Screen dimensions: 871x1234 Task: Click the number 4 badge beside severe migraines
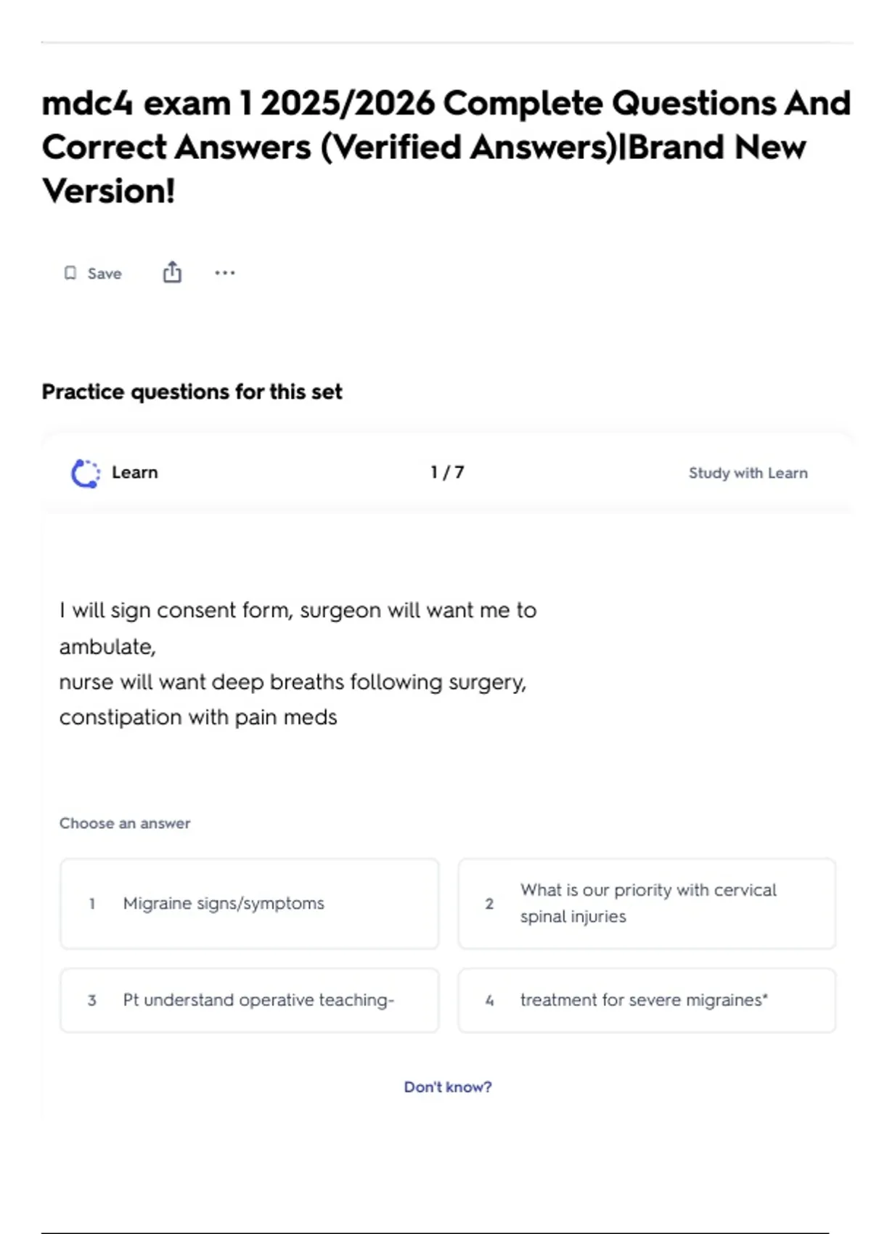(x=489, y=1000)
